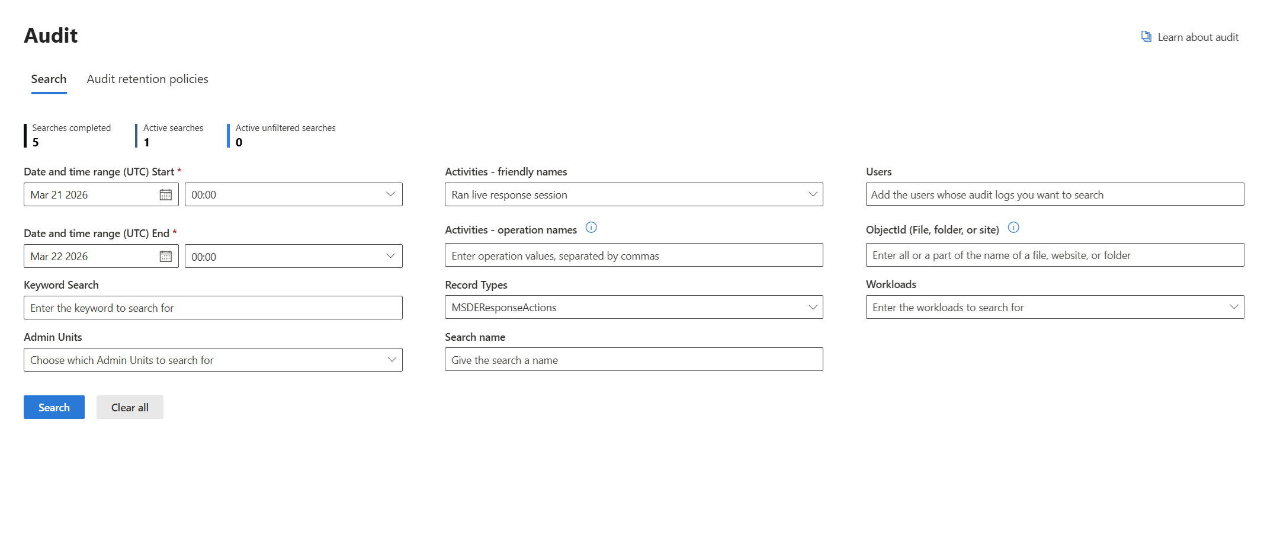The height and width of the screenshot is (550, 1277).
Task: Open Activities friendly names dropdown
Action: pyautogui.click(x=813, y=194)
